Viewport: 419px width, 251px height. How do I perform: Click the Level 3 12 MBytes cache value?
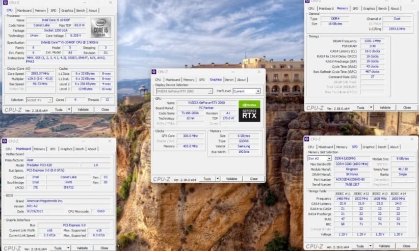[85, 89]
